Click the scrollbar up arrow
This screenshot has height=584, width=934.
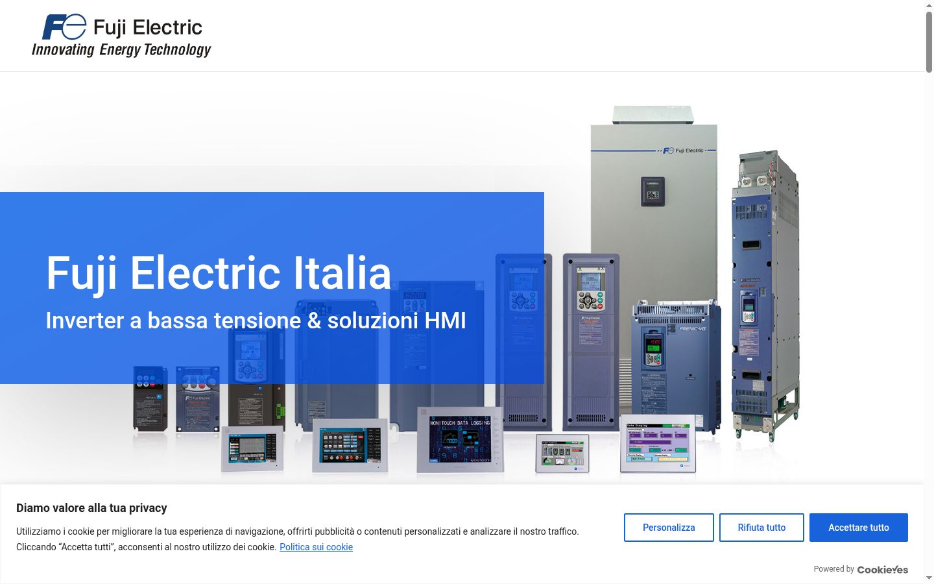click(x=929, y=5)
